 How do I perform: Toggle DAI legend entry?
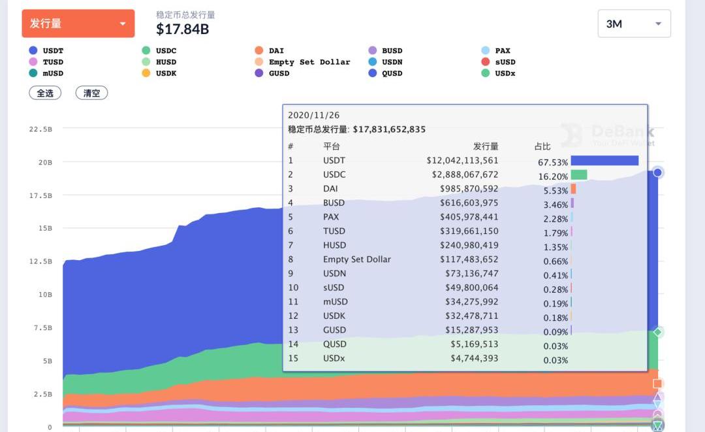click(270, 50)
